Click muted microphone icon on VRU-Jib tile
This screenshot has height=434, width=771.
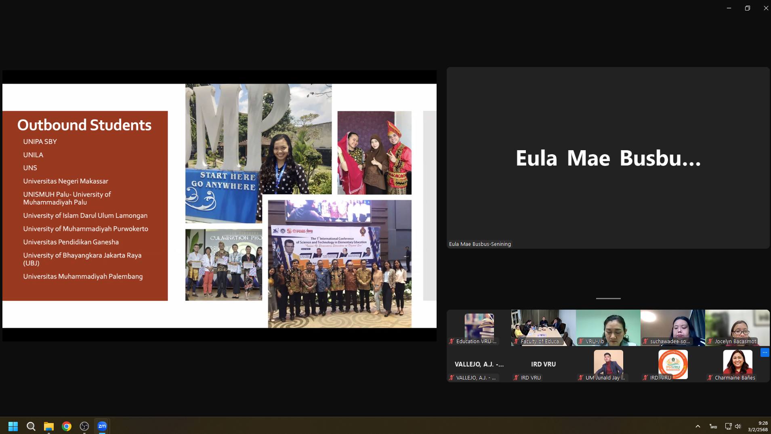[581, 342]
